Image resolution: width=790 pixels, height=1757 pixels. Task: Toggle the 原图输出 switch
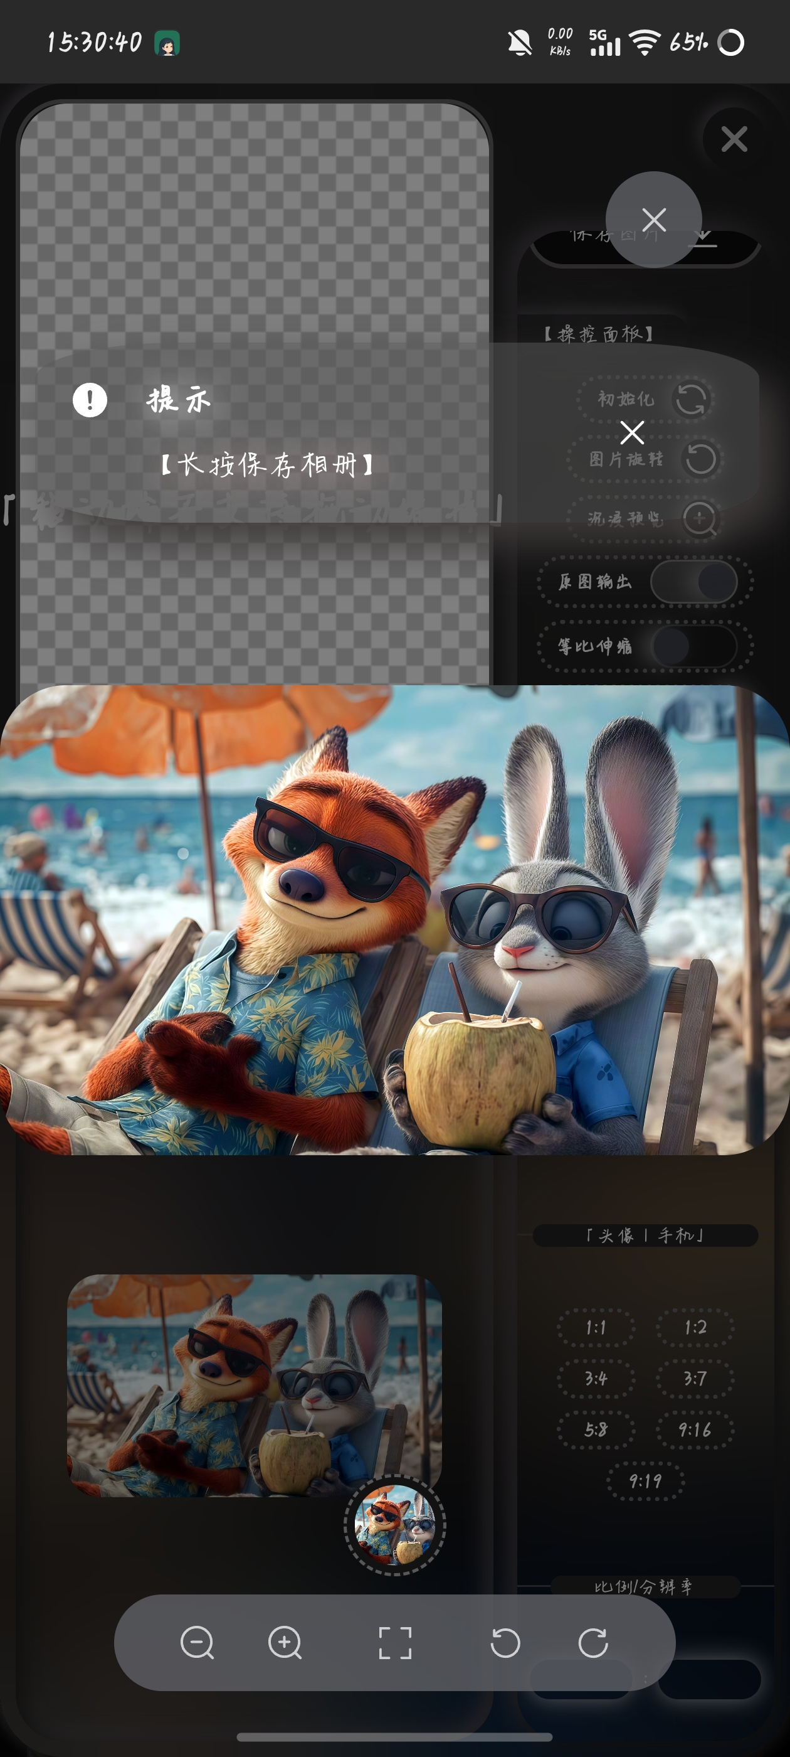click(x=694, y=582)
